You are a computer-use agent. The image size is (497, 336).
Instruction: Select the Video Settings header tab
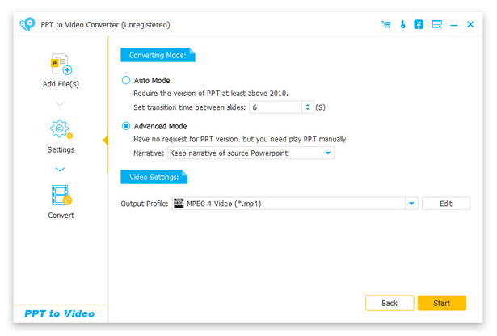154,177
